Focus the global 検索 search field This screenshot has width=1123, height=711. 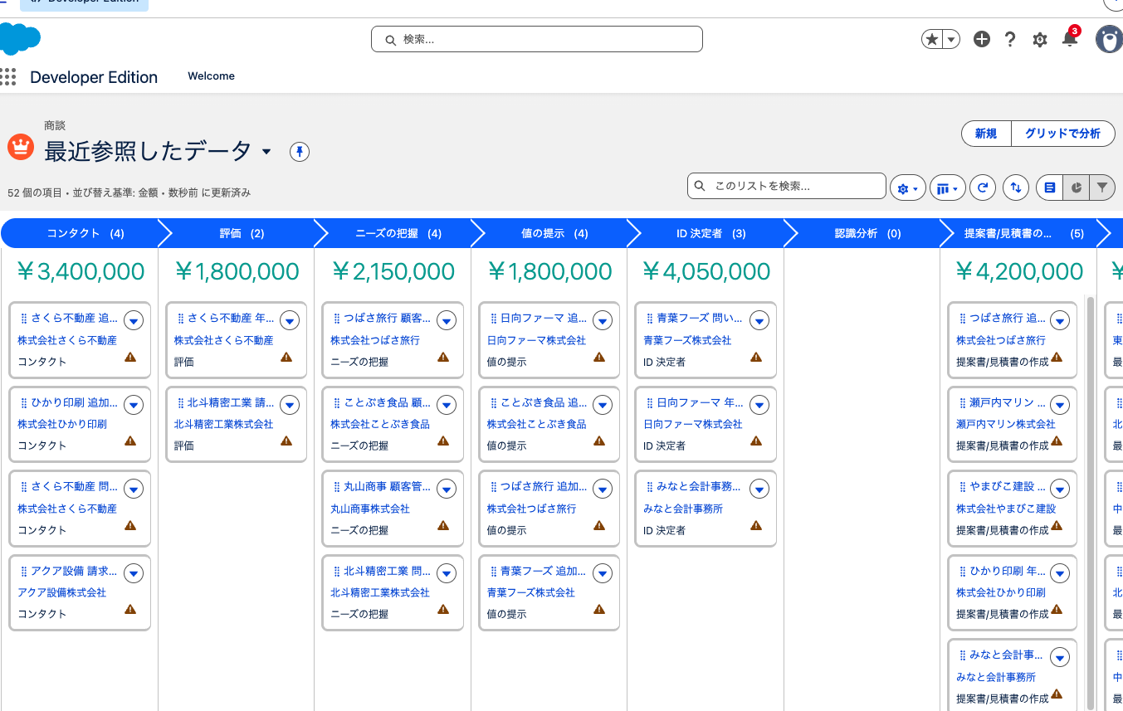click(x=537, y=39)
